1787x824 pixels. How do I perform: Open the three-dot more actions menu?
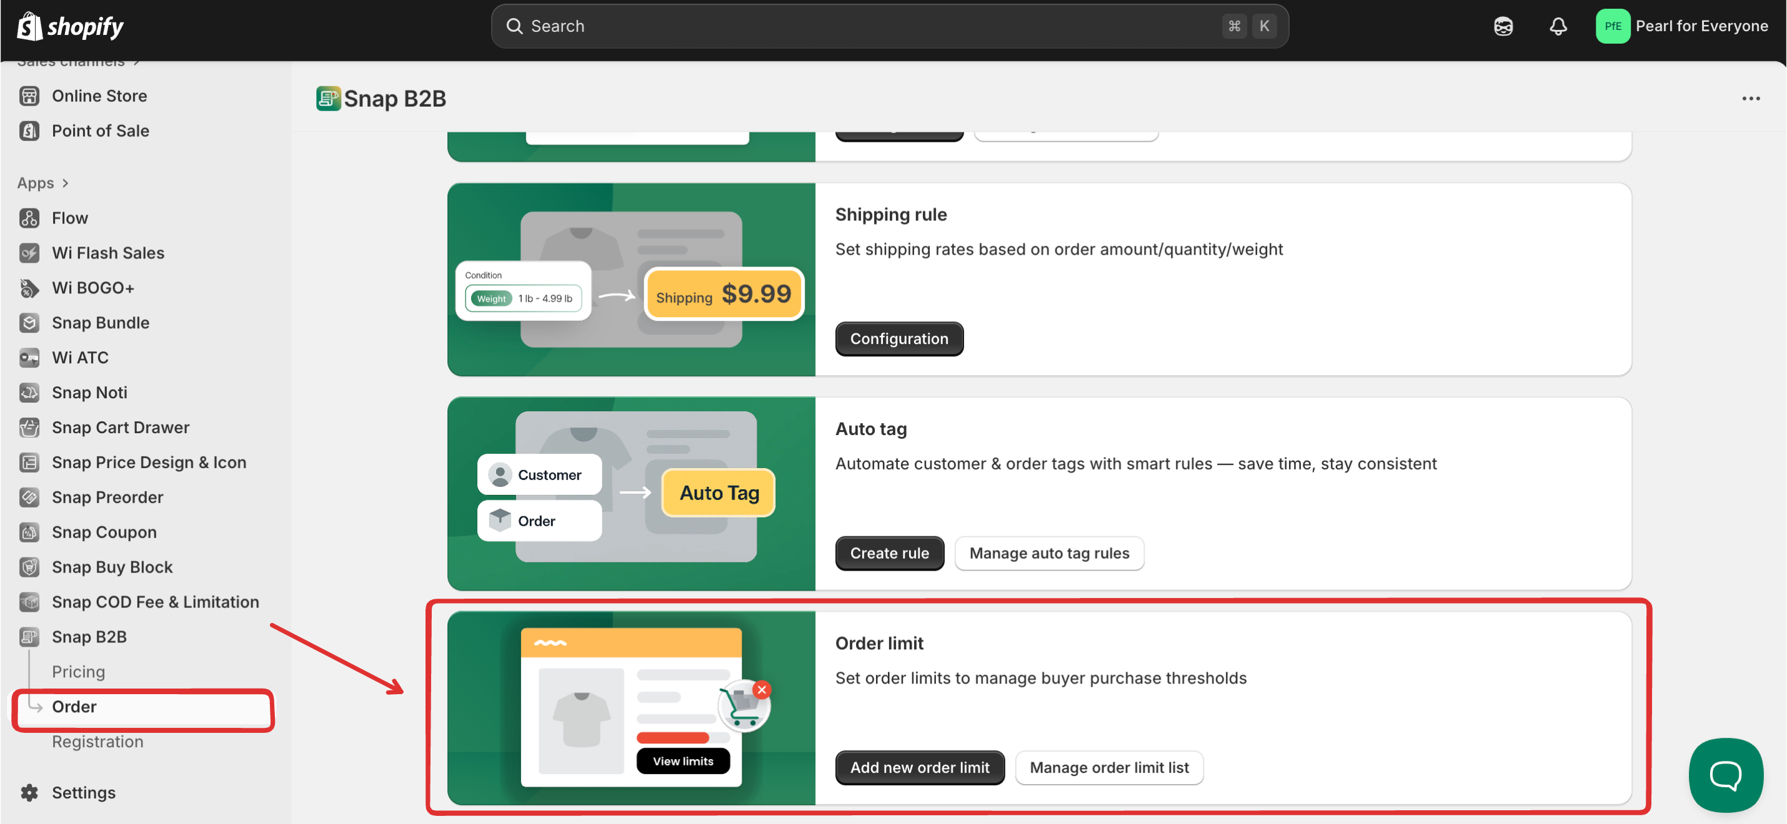(1750, 99)
